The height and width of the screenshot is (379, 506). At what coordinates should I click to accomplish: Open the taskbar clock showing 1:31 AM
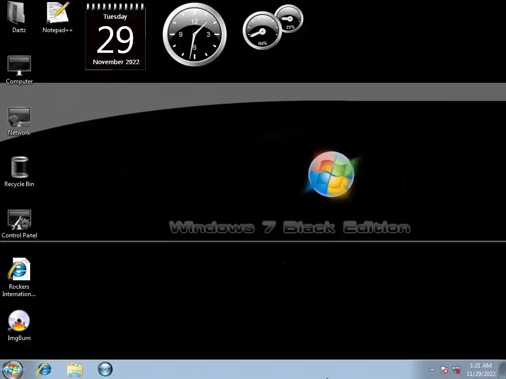coord(481,370)
